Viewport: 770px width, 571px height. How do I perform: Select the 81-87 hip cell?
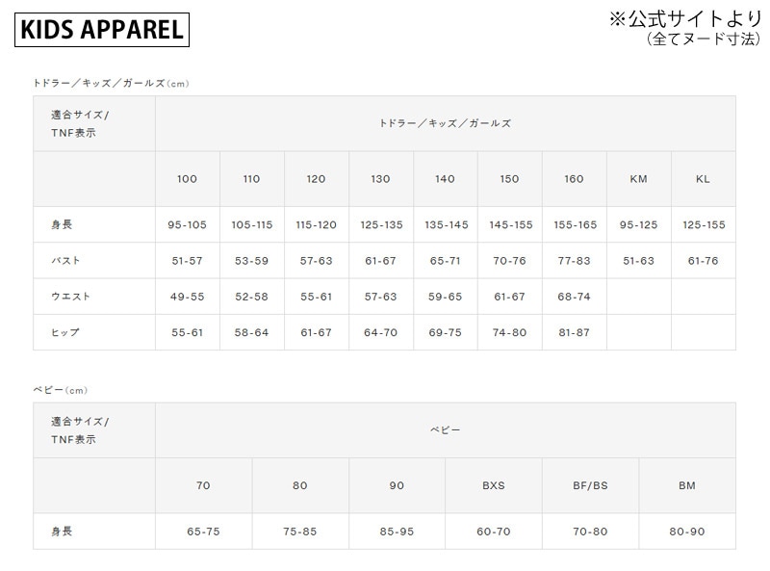tap(575, 332)
